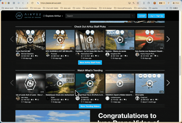Open the 'html case' bookmarks folder
182x123 pixels.
coord(36,8)
